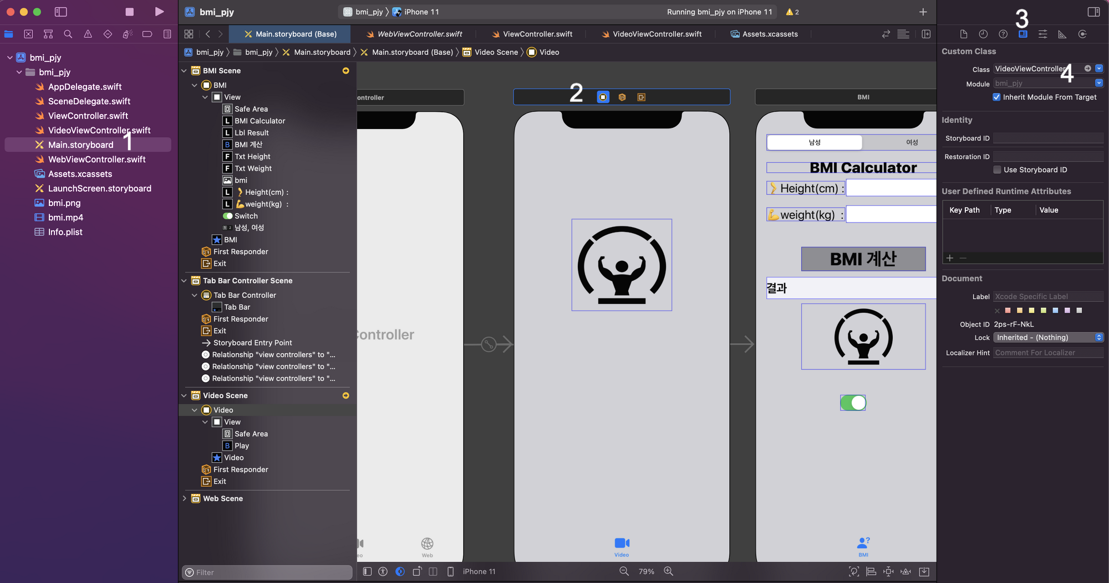Click the Add Editor on Right icon
The height and width of the screenshot is (583, 1109).
[926, 34]
